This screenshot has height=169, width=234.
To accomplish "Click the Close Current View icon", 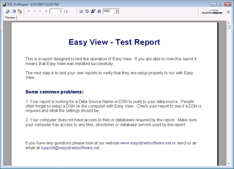I will pos(81,11).
